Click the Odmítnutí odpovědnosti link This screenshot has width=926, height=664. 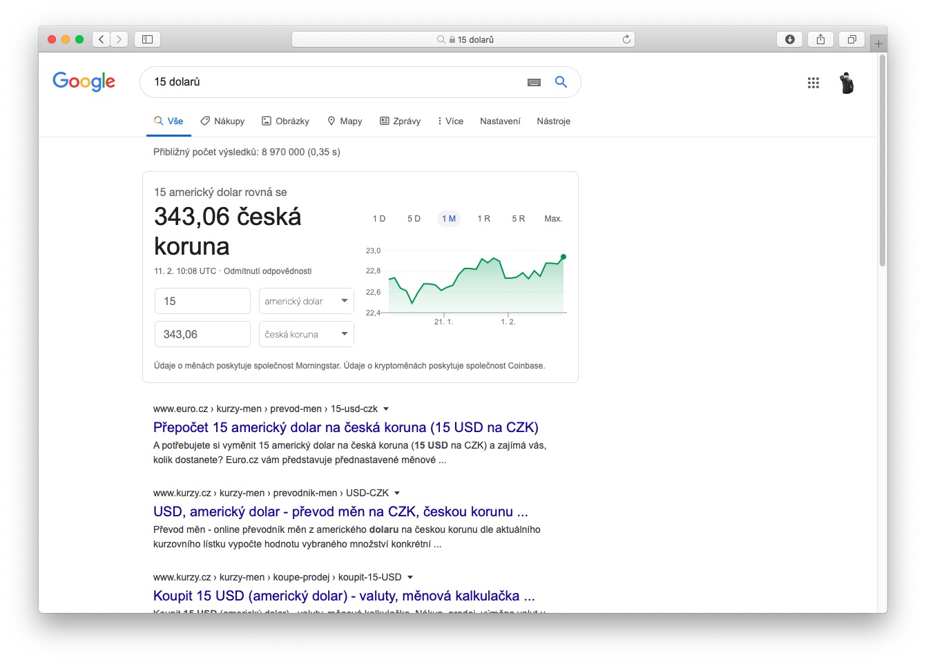(x=267, y=271)
